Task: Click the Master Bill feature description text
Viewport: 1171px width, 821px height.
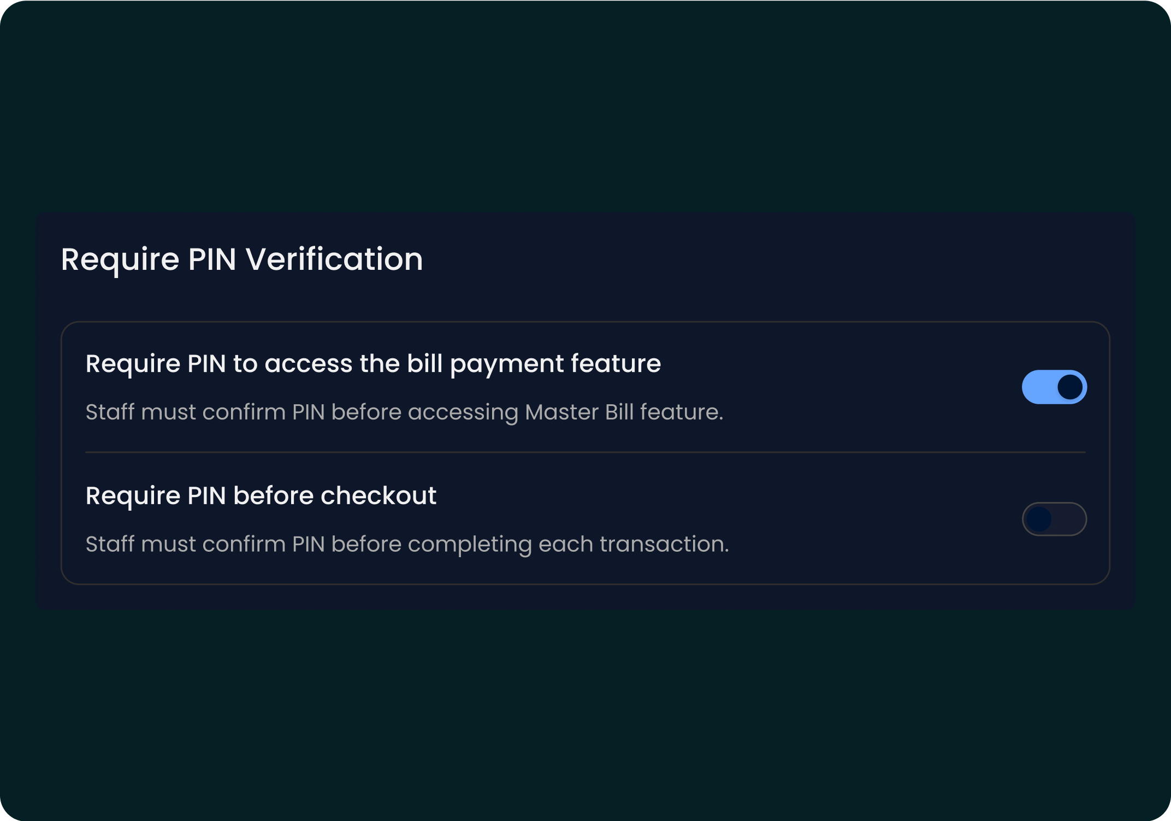Action: tap(404, 412)
